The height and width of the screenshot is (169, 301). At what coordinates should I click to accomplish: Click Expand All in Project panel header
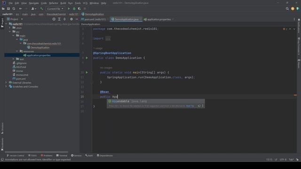coord(59,19)
